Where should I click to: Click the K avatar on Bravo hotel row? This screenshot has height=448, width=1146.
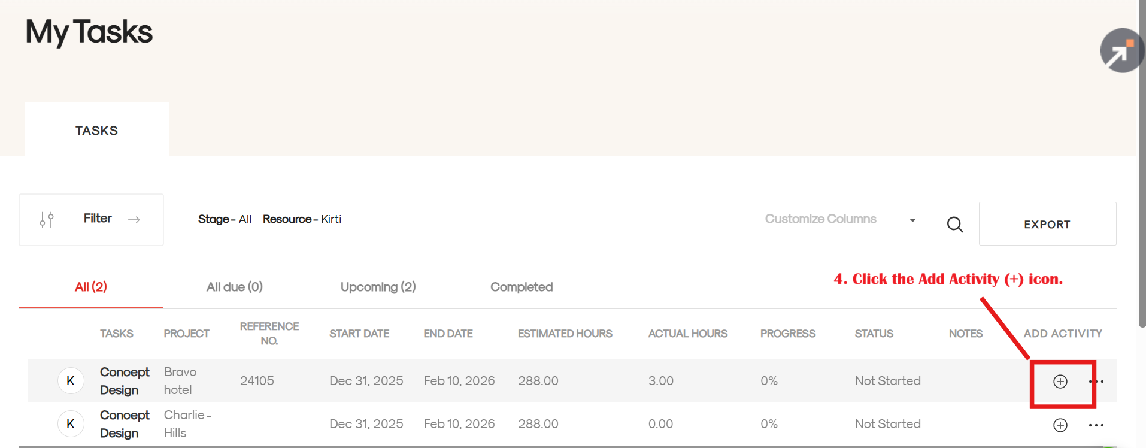(x=71, y=381)
